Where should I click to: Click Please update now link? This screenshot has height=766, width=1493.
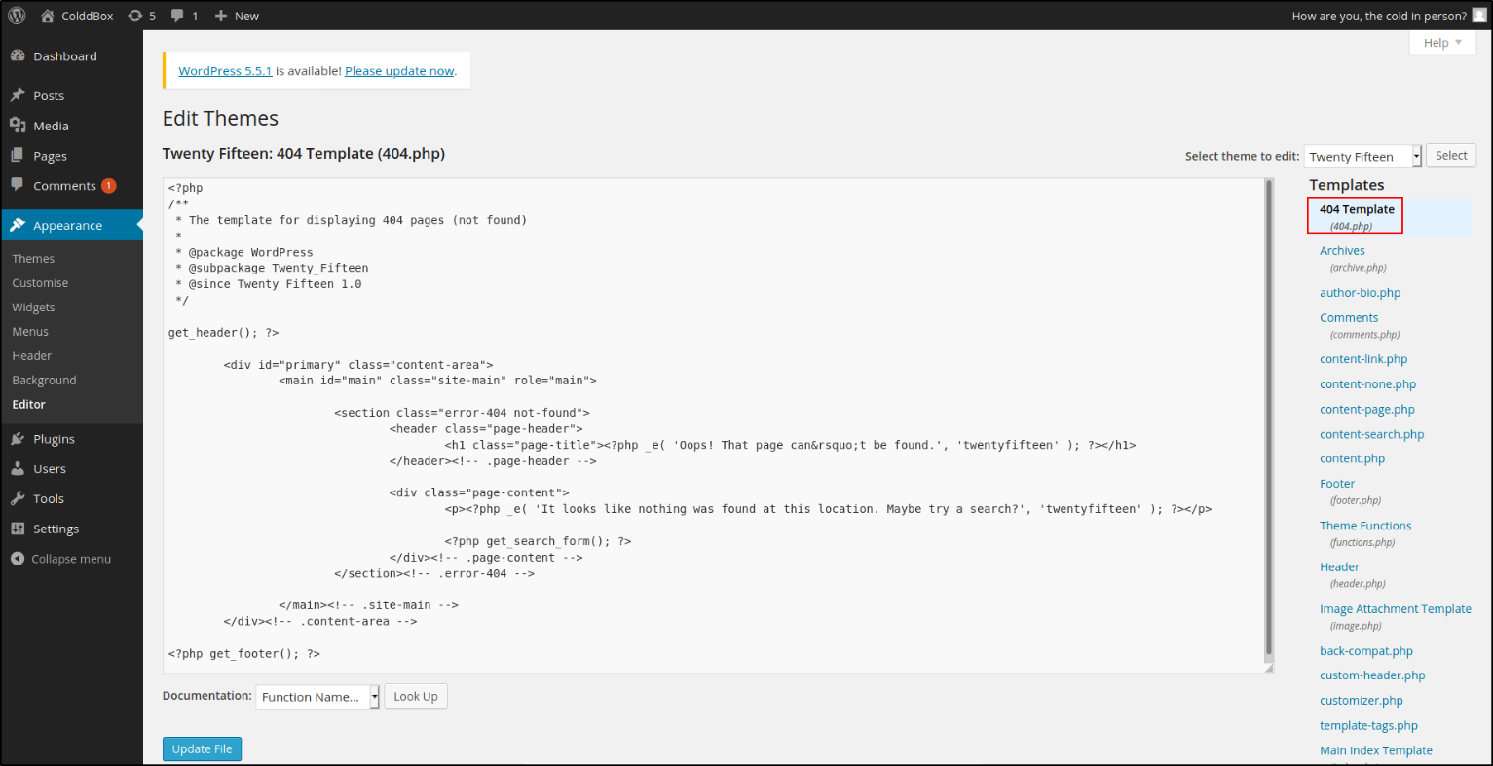coord(399,71)
